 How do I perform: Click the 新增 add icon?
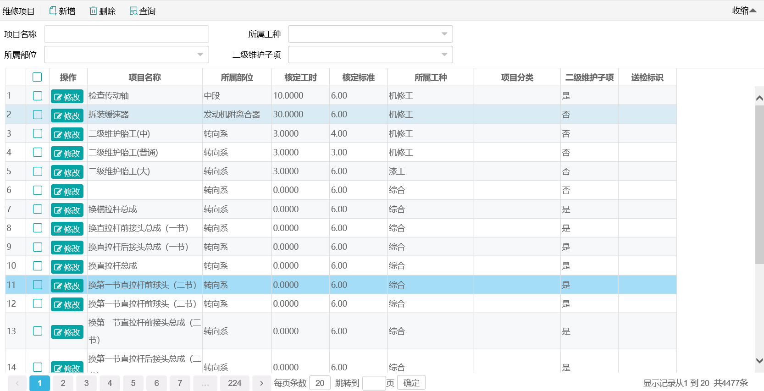point(53,11)
